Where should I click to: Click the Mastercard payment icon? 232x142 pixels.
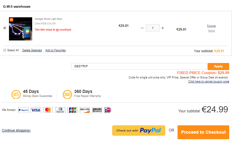point(48,110)
